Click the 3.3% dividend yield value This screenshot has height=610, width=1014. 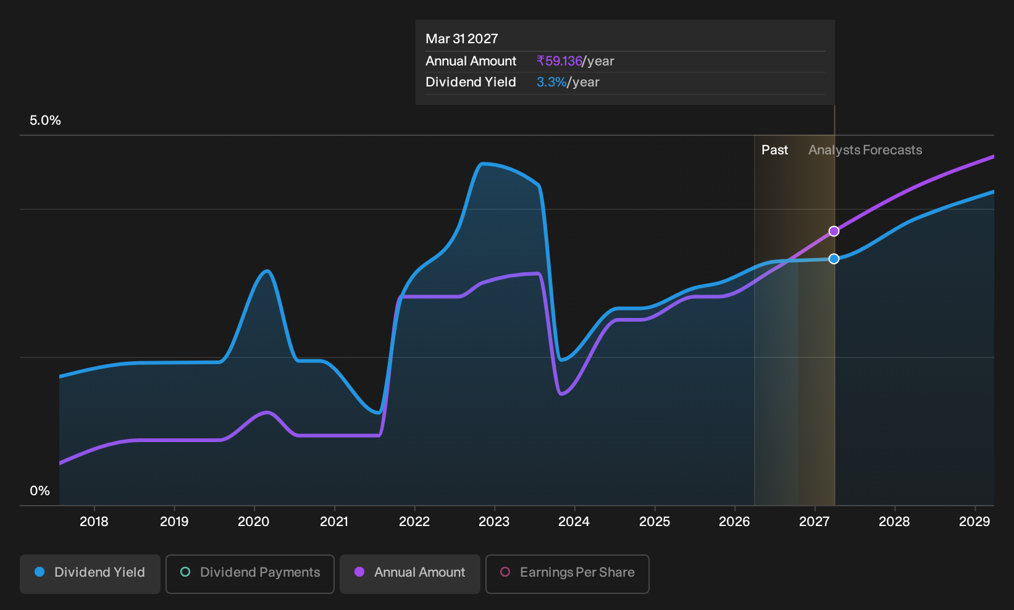tap(551, 82)
